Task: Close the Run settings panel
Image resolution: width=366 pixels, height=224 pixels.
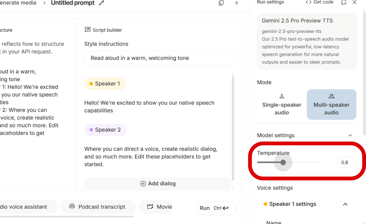Action: 354,3
